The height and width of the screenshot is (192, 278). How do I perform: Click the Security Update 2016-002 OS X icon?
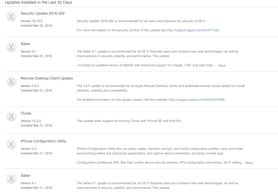pos(11,17)
